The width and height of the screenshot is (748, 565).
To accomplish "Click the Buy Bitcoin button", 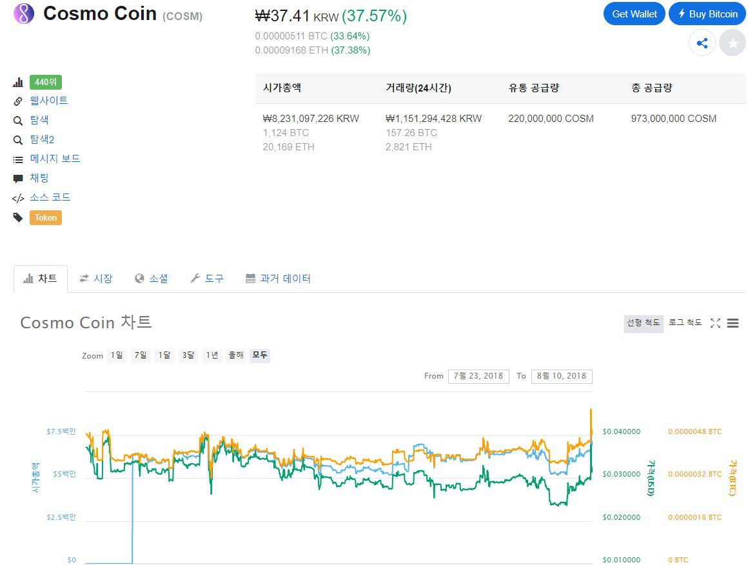I will pos(707,14).
